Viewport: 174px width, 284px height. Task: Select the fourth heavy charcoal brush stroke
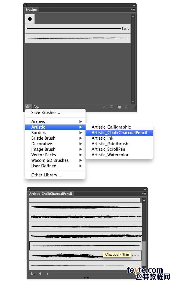click(x=86, y=236)
